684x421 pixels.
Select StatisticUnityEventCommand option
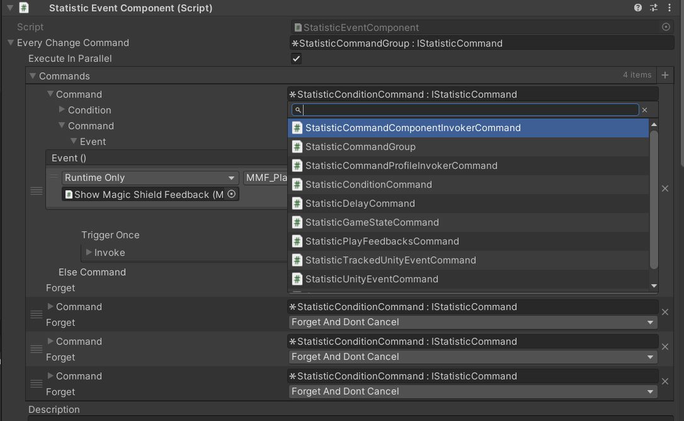coord(372,279)
